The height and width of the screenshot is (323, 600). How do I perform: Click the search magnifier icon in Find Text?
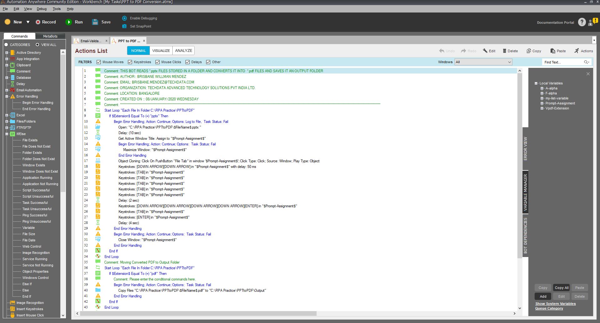click(x=586, y=62)
